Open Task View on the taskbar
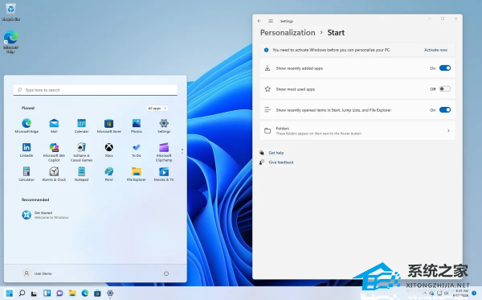The width and height of the screenshot is (482, 300). 34,294
